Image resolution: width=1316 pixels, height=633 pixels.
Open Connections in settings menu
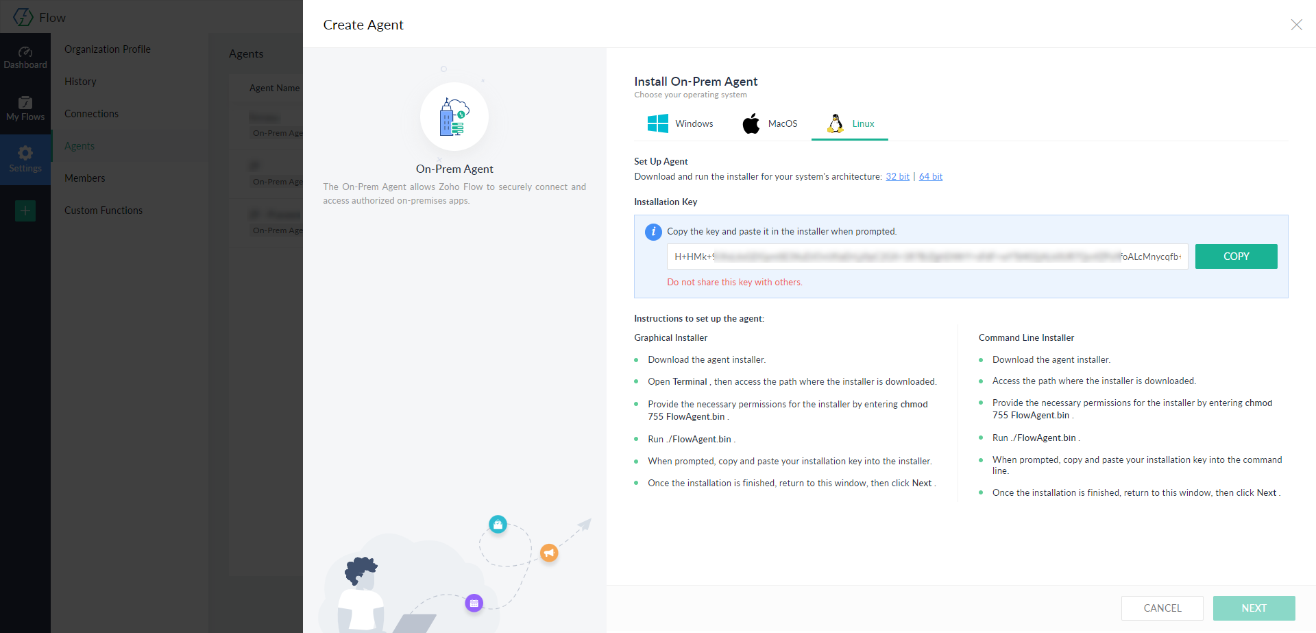coord(91,114)
